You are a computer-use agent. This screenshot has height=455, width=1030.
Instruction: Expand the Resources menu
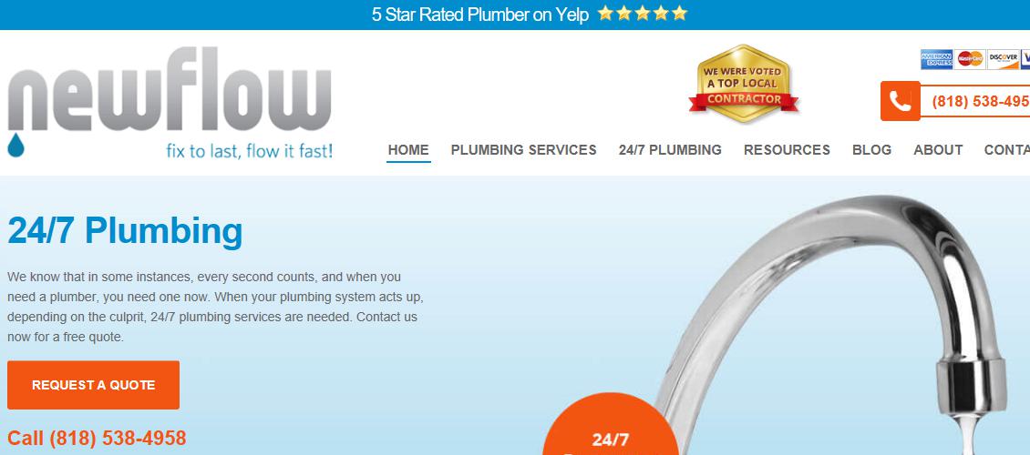coord(787,150)
